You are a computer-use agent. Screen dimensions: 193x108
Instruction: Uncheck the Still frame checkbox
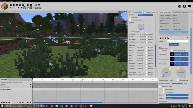[130, 18]
